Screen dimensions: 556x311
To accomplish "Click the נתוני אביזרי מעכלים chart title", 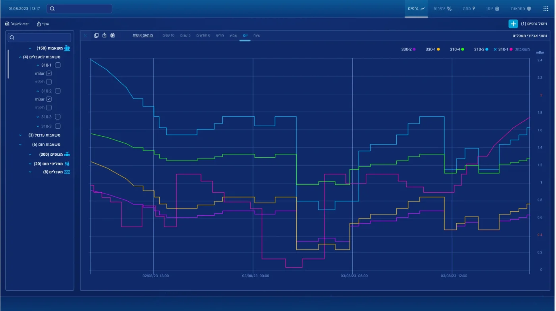I will [529, 36].
